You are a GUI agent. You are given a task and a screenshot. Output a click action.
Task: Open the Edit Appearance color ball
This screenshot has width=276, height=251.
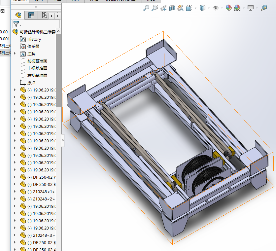229,8
